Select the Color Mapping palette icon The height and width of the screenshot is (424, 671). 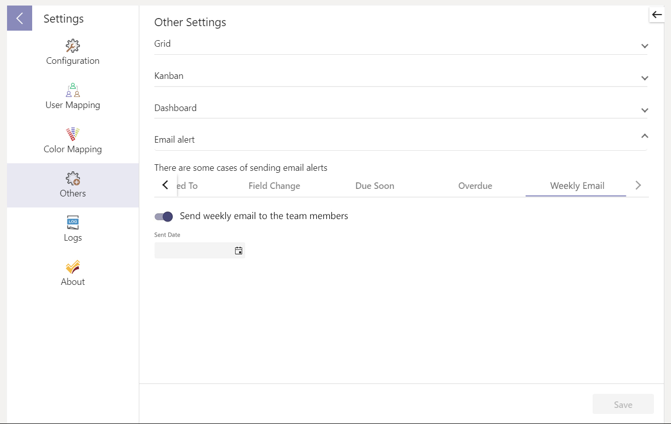(x=73, y=134)
